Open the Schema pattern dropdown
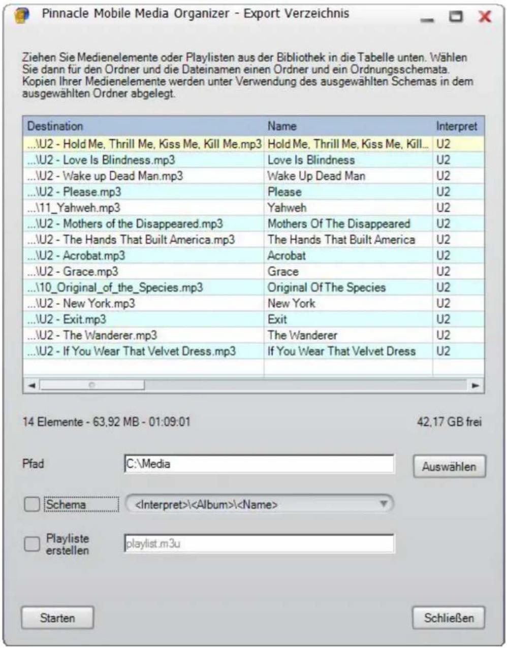 [259, 504]
